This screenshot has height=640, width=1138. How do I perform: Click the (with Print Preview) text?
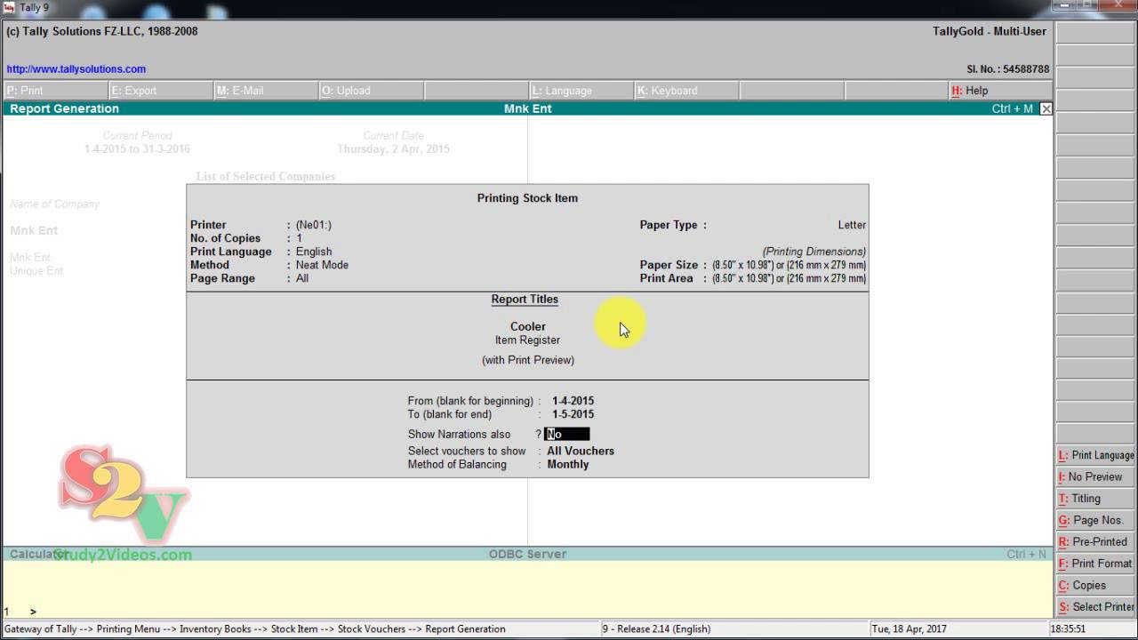tap(528, 360)
